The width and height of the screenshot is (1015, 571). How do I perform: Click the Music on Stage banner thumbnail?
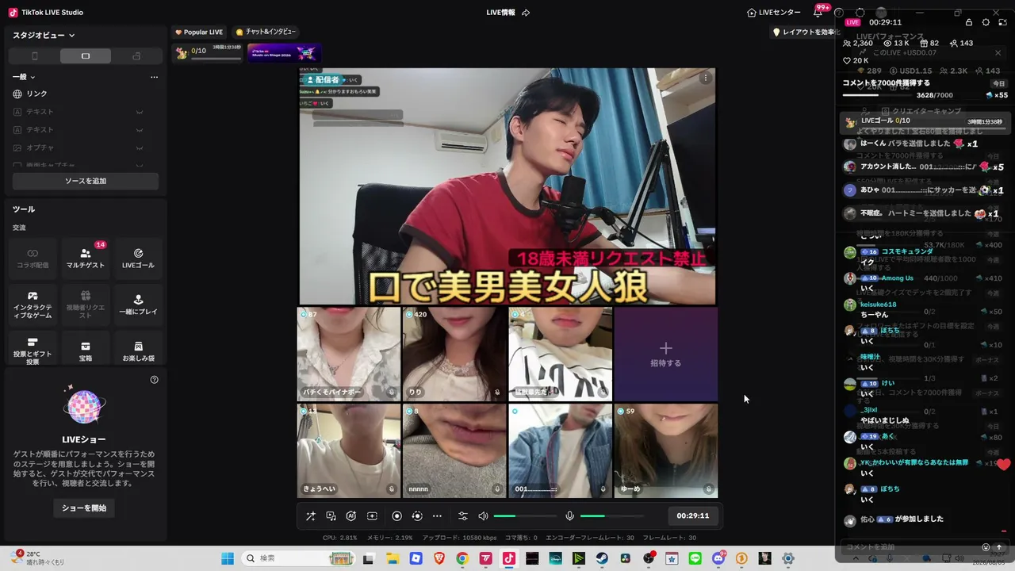[284, 53]
